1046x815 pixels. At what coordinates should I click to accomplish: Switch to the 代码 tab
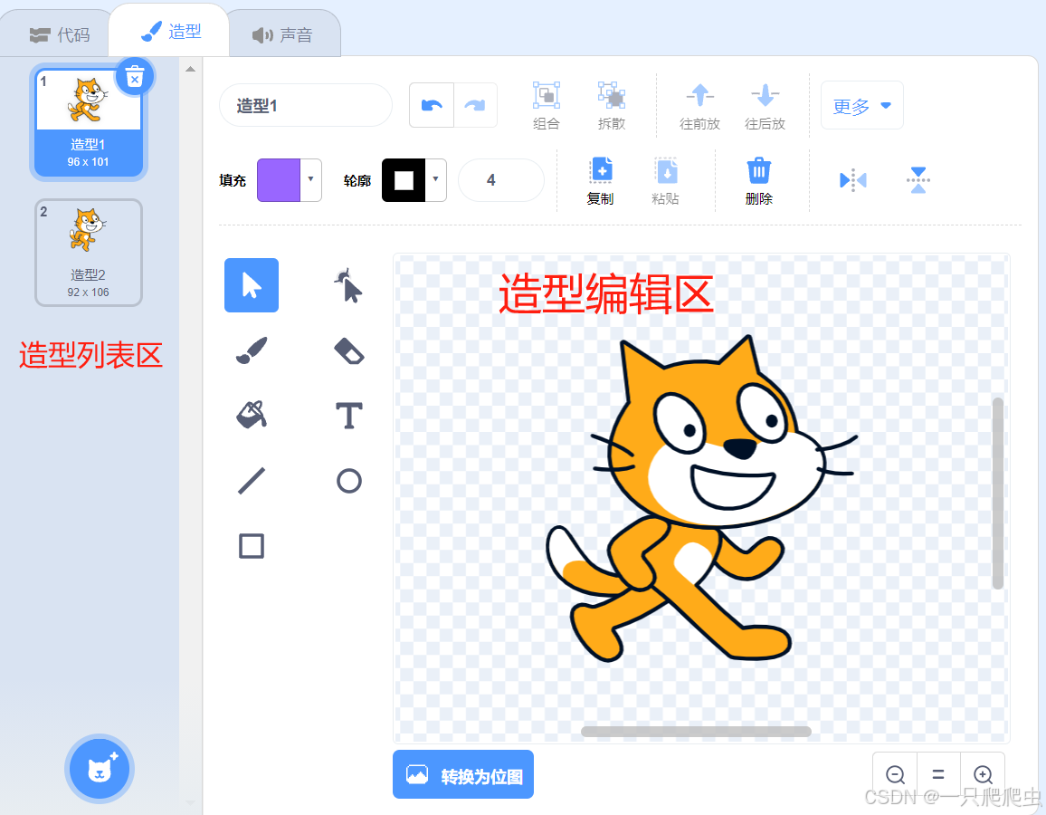pyautogui.click(x=60, y=34)
